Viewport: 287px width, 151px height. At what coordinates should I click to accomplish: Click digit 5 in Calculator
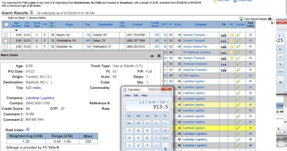138,138
